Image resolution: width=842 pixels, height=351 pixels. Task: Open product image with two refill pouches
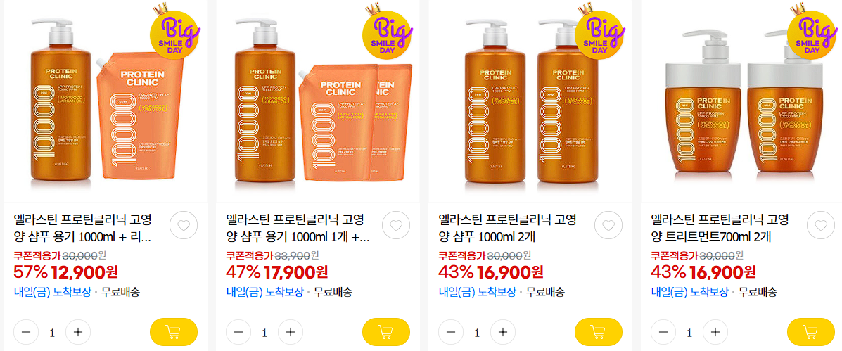point(318,101)
